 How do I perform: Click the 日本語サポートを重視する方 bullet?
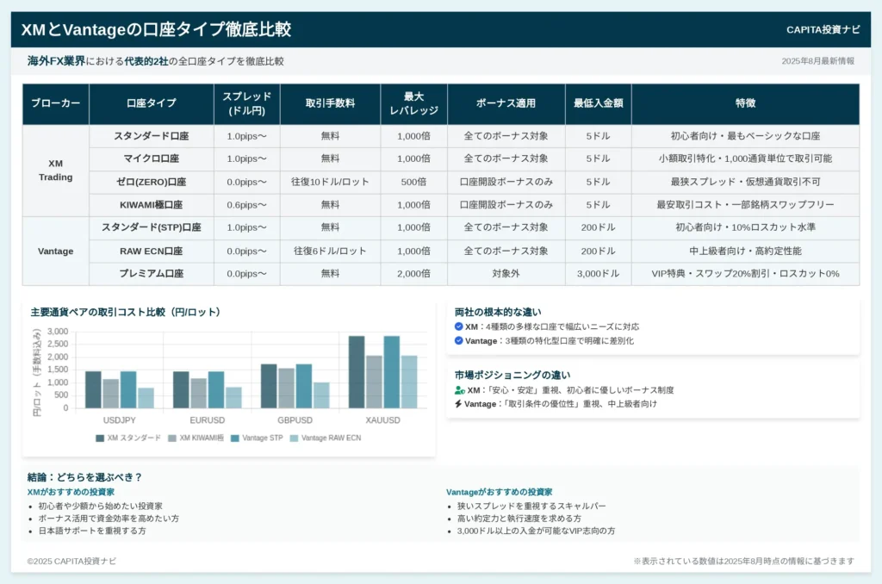(92, 531)
